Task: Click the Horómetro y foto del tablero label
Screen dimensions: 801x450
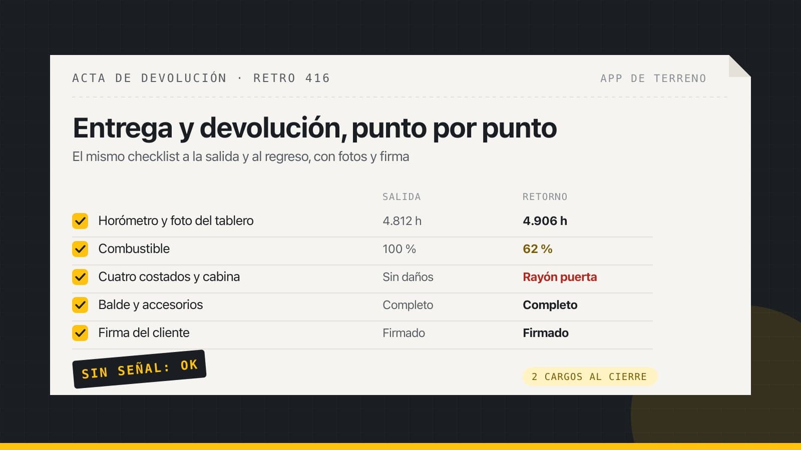Action: tap(176, 221)
